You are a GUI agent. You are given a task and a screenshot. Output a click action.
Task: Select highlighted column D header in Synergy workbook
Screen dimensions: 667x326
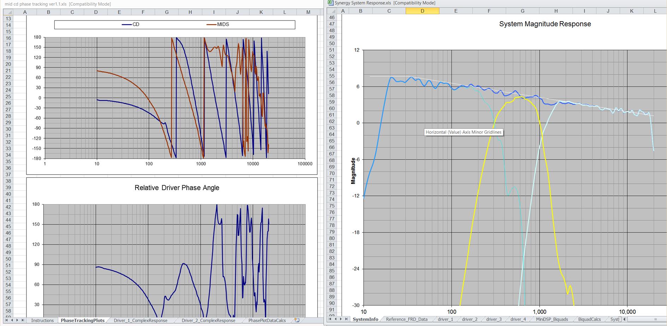click(x=422, y=11)
